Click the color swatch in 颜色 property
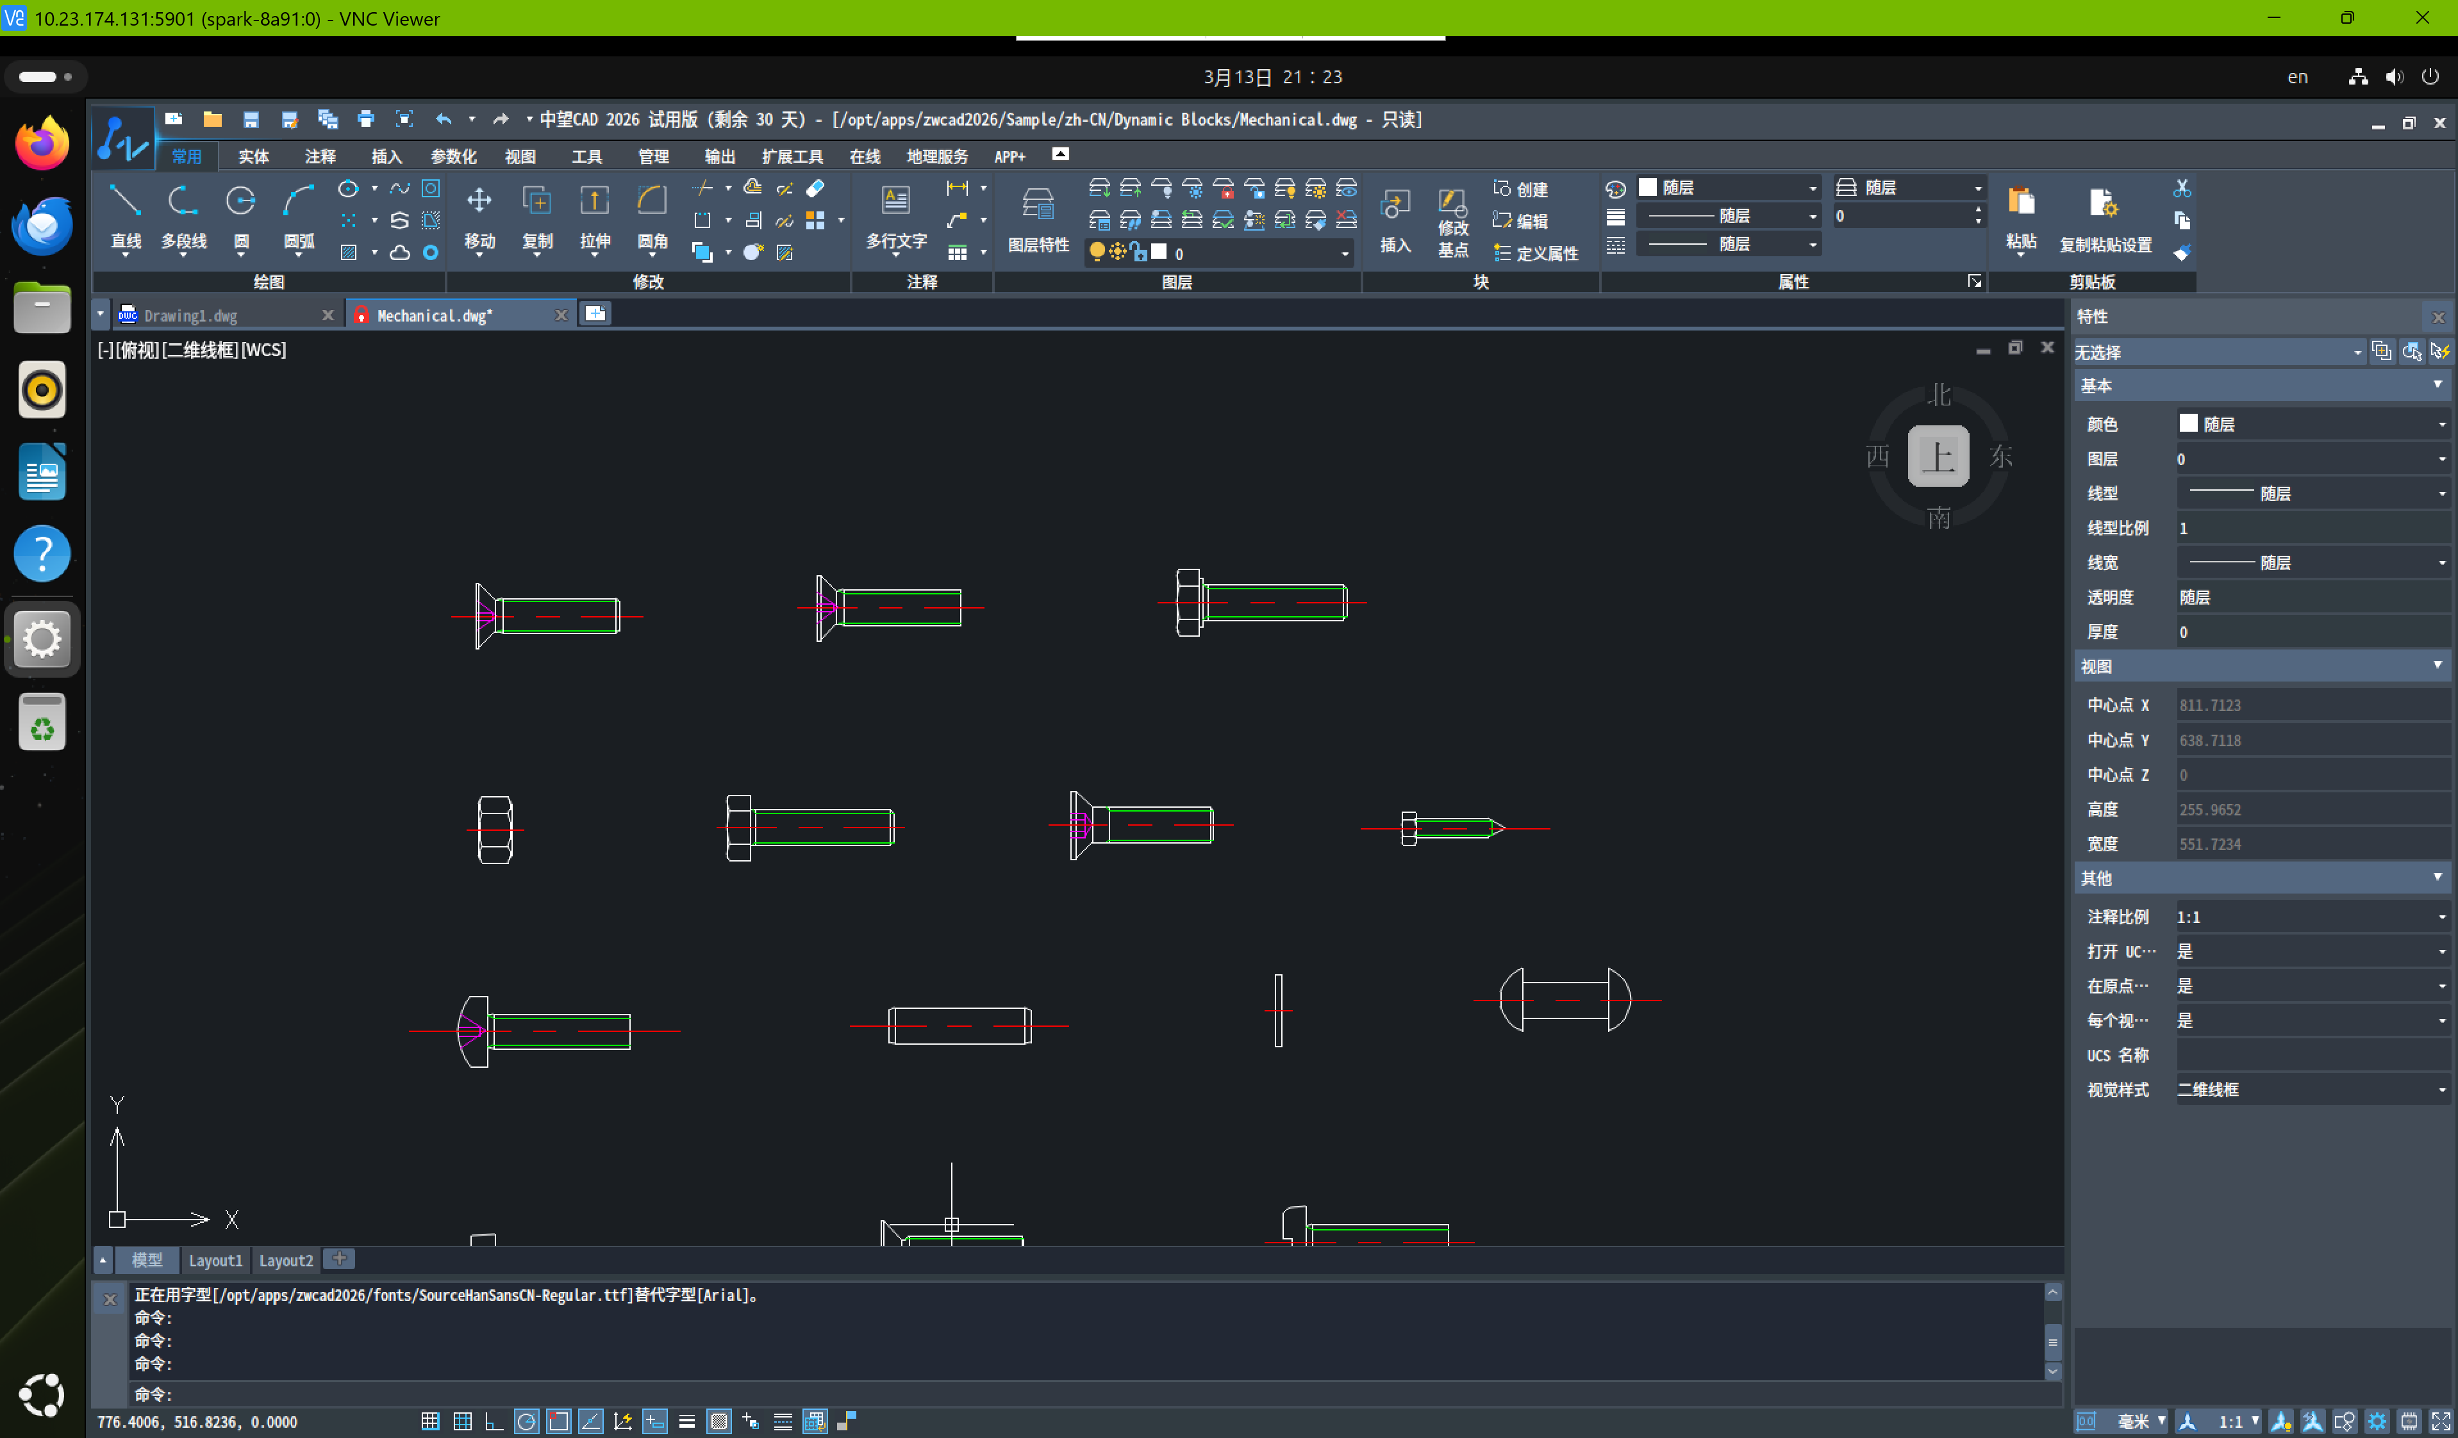The height and width of the screenshot is (1438, 2458). [x=2188, y=423]
